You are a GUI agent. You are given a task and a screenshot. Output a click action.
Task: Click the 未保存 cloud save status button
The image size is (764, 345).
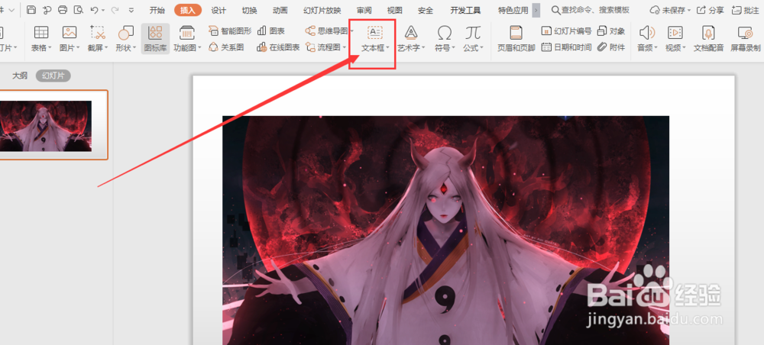670,10
